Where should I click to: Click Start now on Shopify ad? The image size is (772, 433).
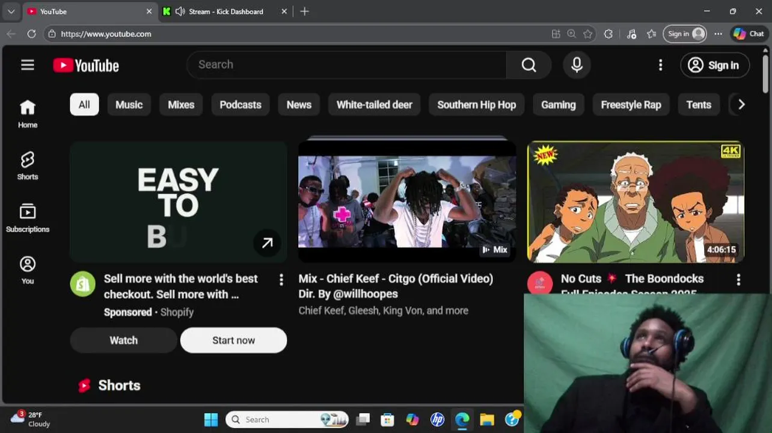233,340
